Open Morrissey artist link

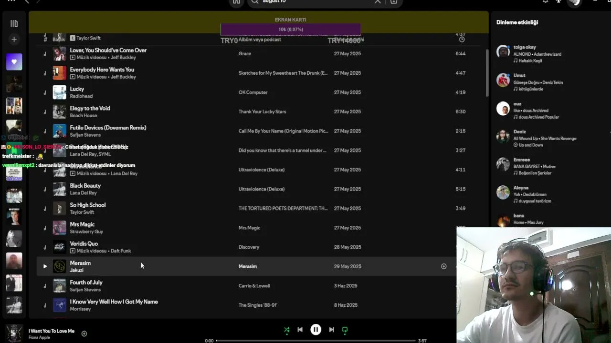pyautogui.click(x=80, y=309)
